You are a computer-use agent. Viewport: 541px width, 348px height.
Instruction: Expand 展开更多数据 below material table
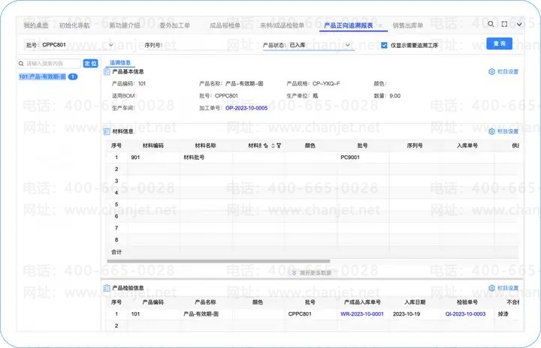[x=312, y=273]
